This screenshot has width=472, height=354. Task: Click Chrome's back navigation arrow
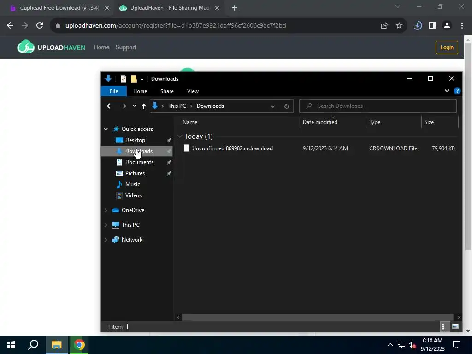click(10, 26)
